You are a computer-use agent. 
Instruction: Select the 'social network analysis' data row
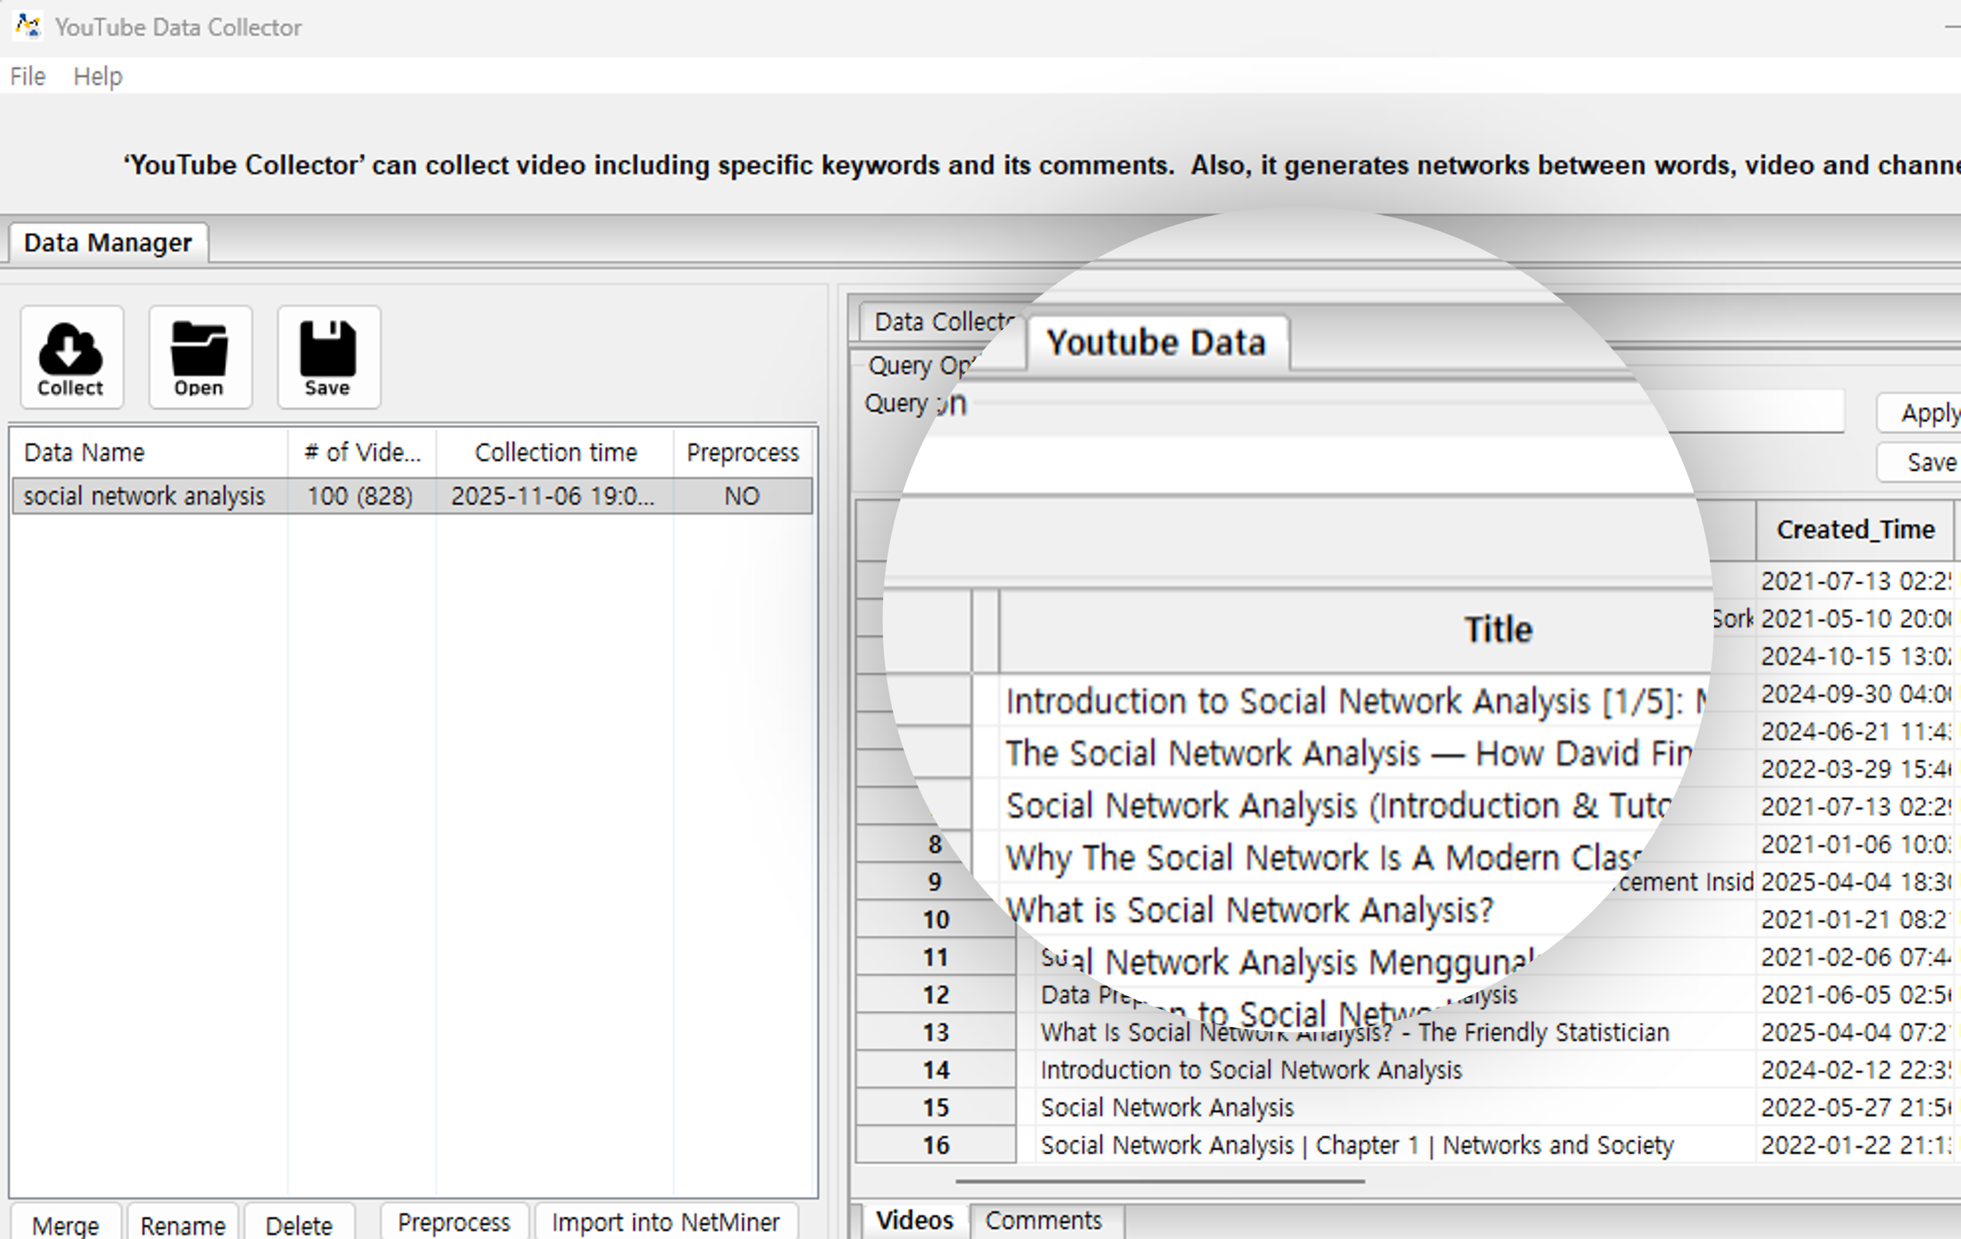412,496
